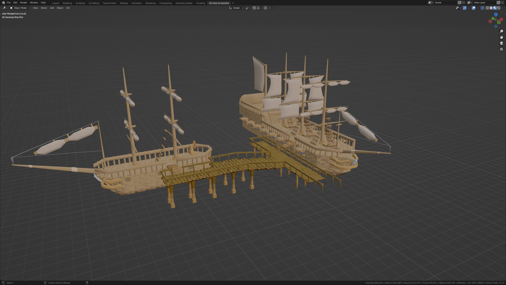506x285 pixels.
Task: Open the Object Mode dropdown
Action: tap(20, 8)
